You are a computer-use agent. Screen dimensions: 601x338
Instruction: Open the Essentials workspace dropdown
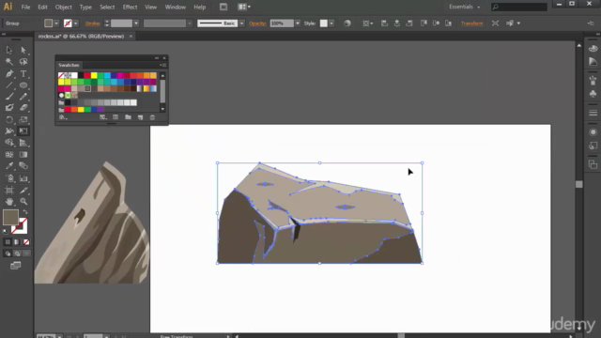click(465, 7)
